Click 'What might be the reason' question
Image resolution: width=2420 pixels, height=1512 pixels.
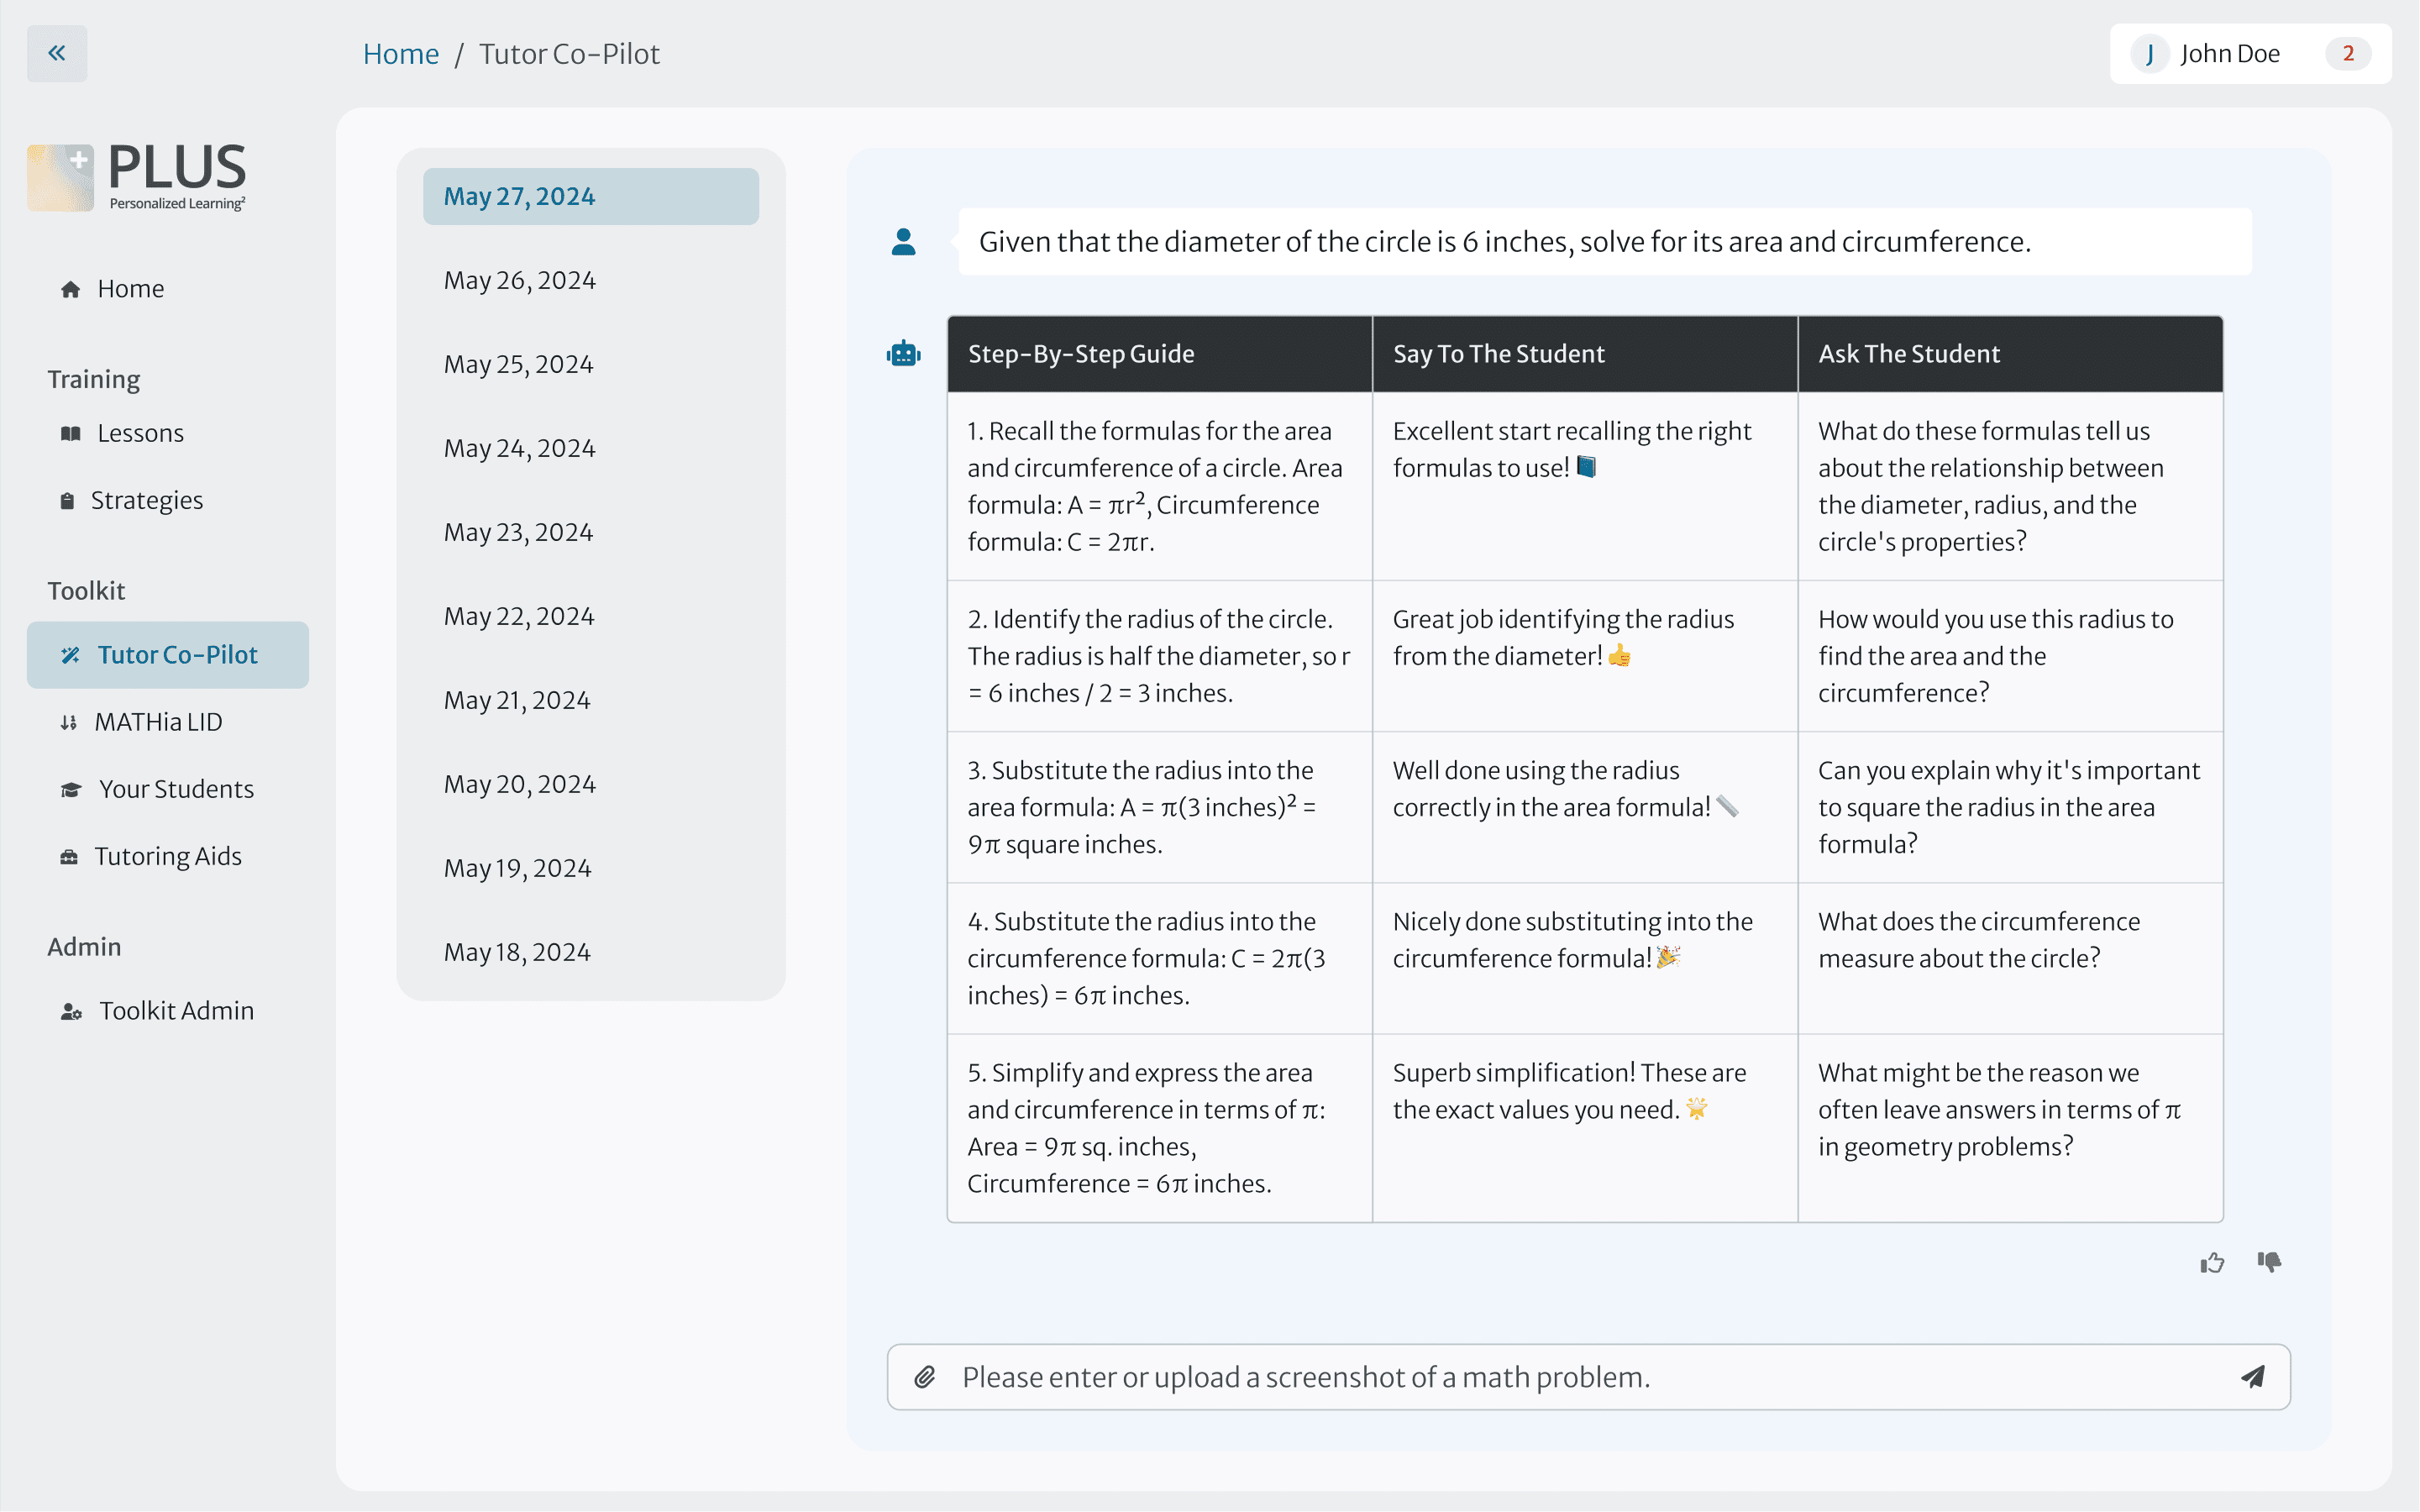(x=2010, y=1128)
